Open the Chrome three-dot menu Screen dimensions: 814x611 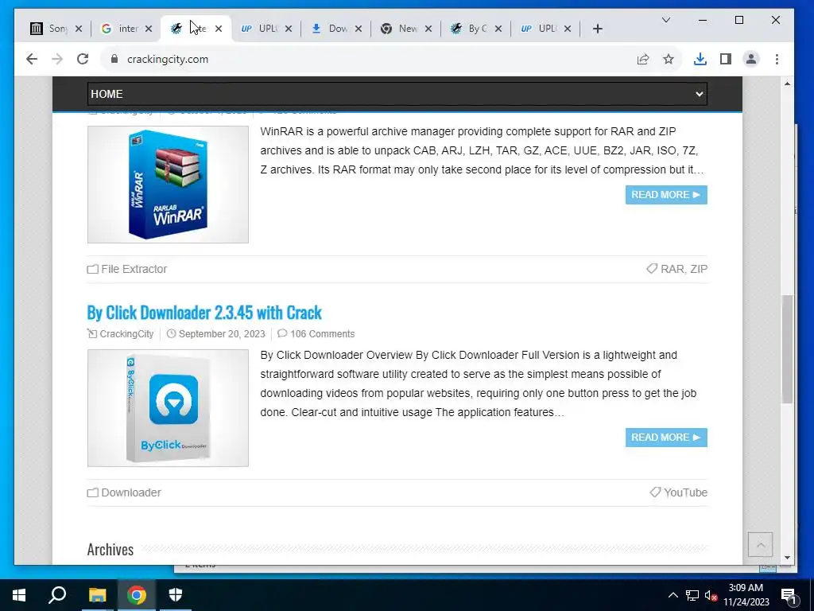[777, 59]
